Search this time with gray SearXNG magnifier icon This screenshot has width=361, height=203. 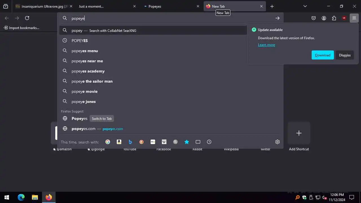pyautogui.click(x=175, y=142)
